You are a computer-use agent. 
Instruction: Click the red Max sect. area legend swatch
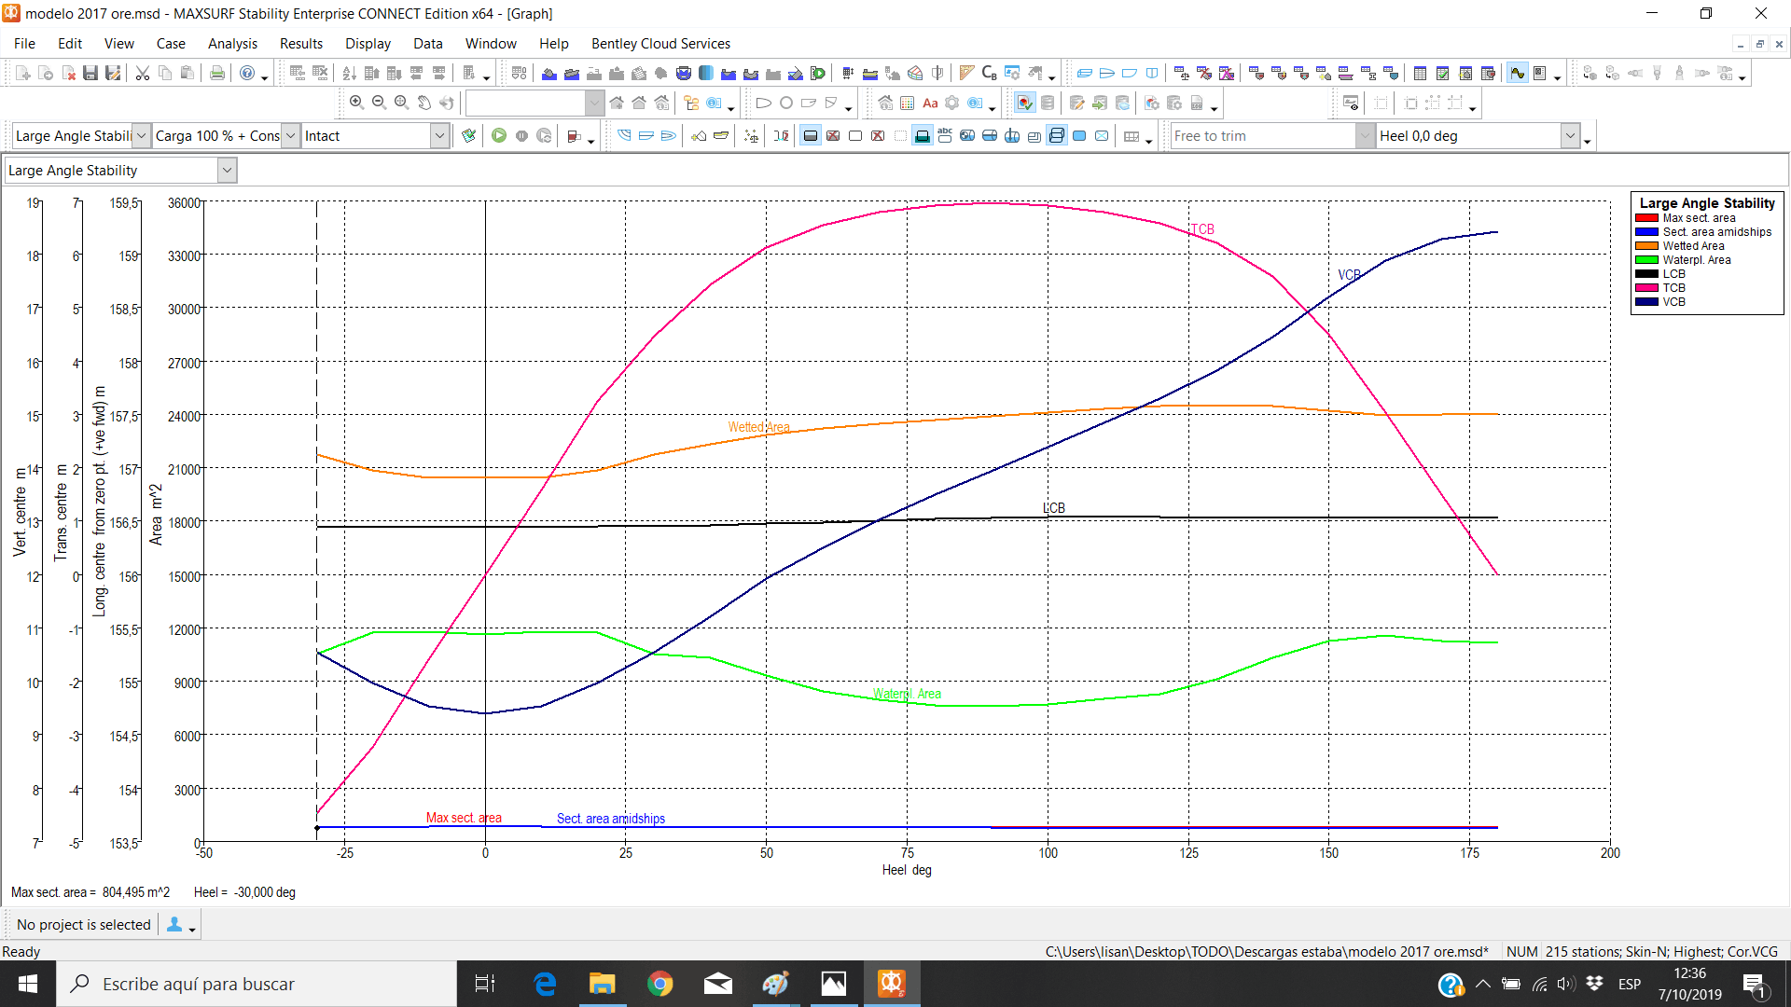(1646, 218)
